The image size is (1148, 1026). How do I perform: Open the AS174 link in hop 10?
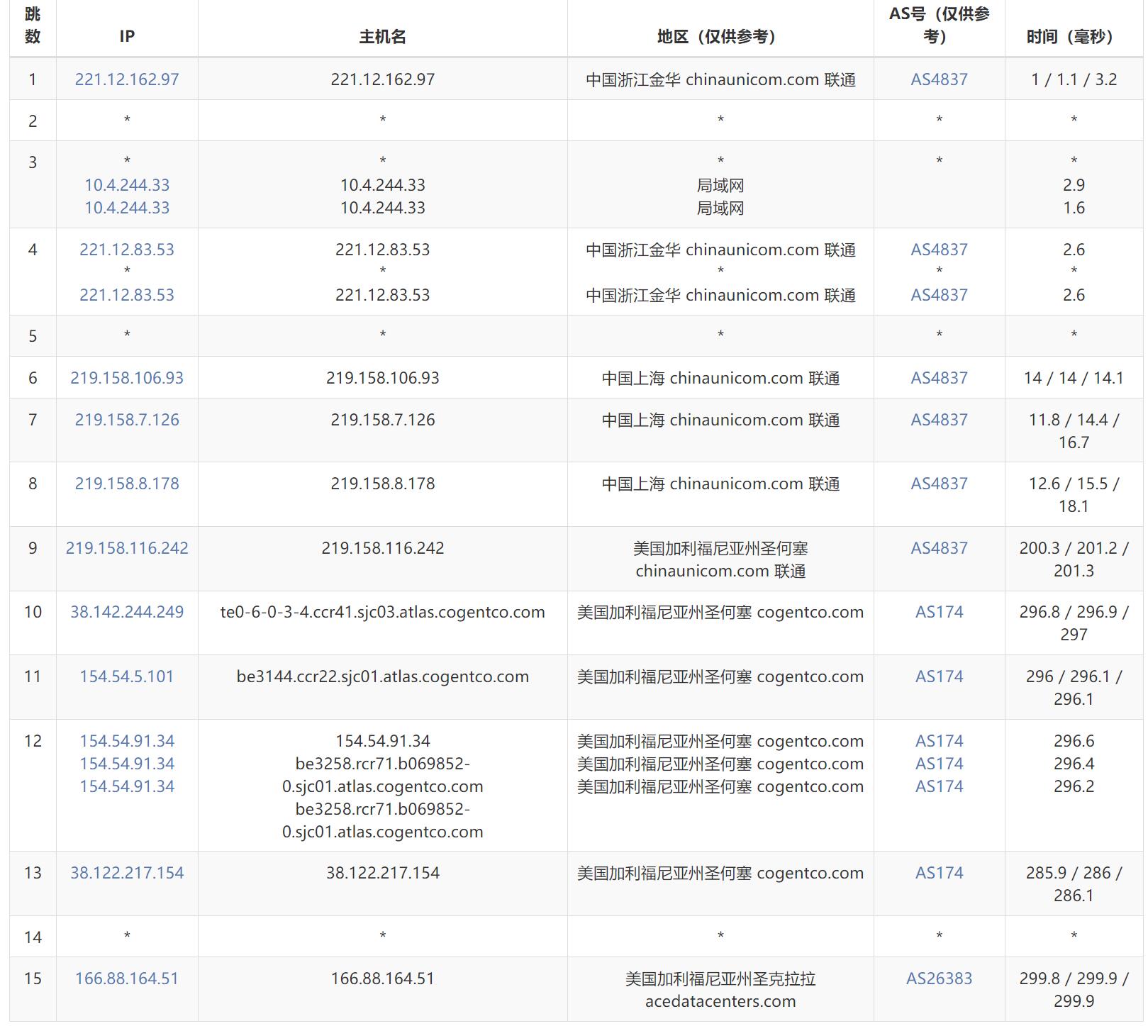(939, 612)
